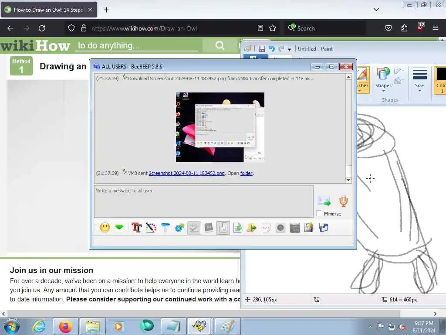Open Internet Explorer from the taskbar
This screenshot has width=446, height=335.
[x=38, y=326]
